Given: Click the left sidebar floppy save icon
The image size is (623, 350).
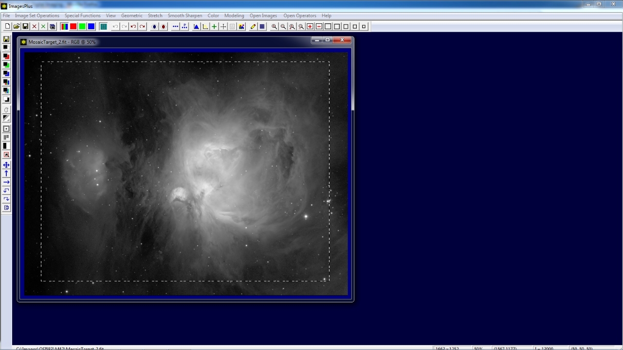Looking at the screenshot, I should tap(6, 39).
